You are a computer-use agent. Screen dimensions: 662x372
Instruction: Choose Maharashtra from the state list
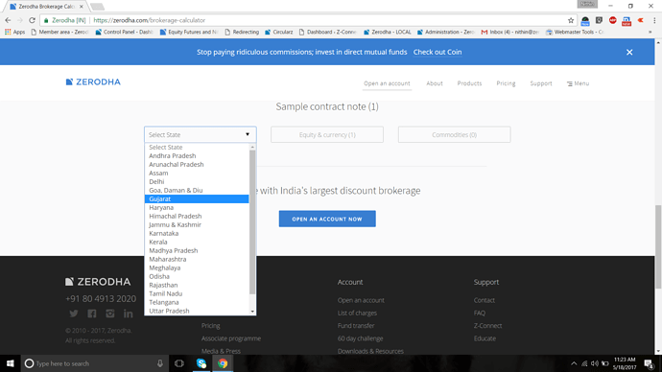click(x=197, y=260)
